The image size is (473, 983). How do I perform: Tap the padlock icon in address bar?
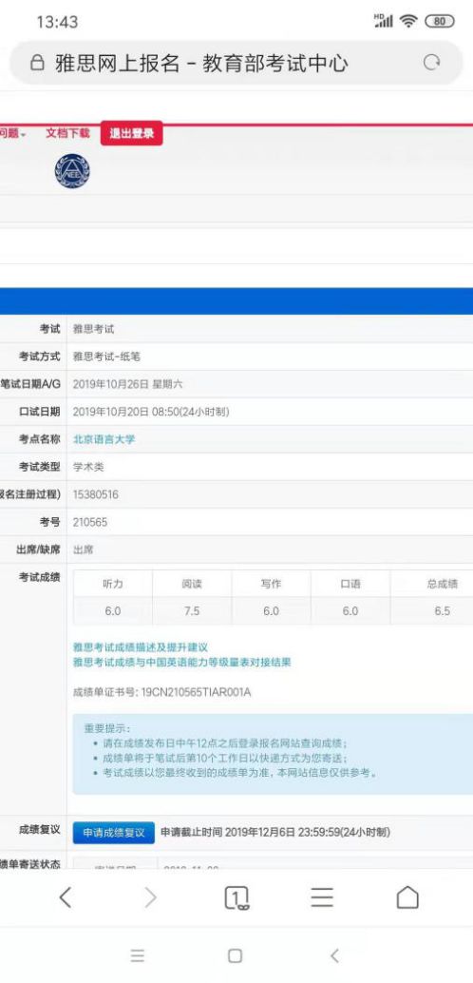[38, 63]
